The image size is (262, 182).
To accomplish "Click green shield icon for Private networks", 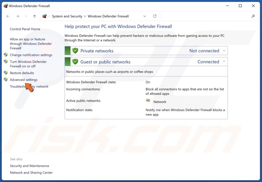I will click(75, 51).
